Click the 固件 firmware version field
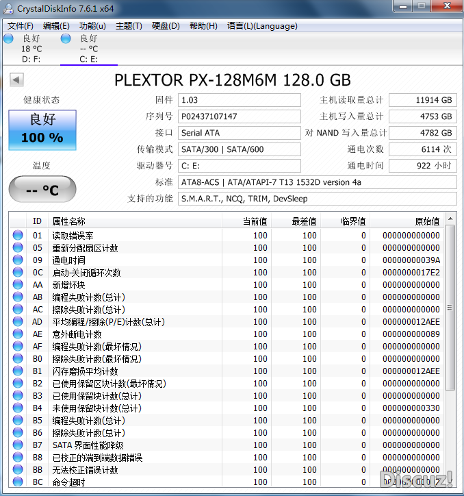 [x=240, y=100]
